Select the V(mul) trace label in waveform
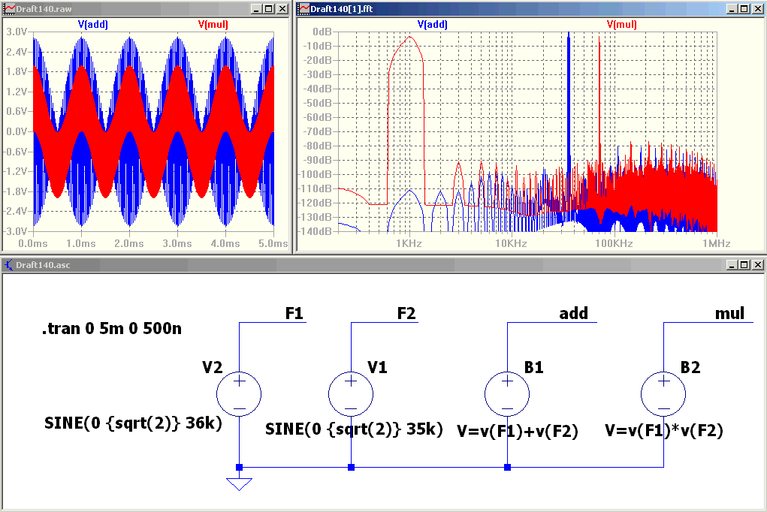Viewport: 767px width, 512px height. click(213, 25)
